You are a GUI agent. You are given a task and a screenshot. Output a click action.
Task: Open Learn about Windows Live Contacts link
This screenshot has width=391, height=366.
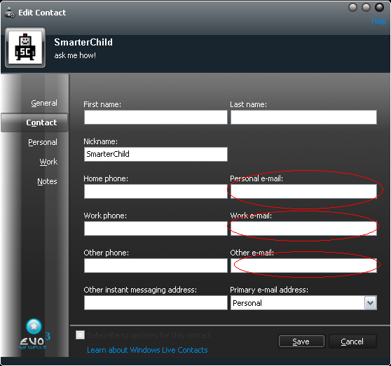(x=147, y=350)
